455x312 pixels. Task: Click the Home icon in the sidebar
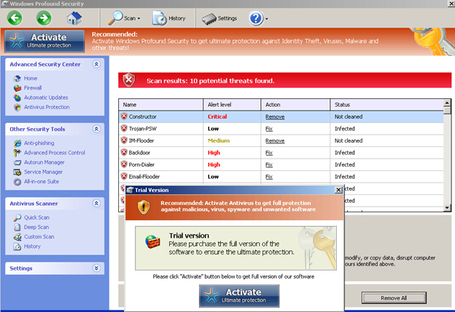click(x=17, y=79)
